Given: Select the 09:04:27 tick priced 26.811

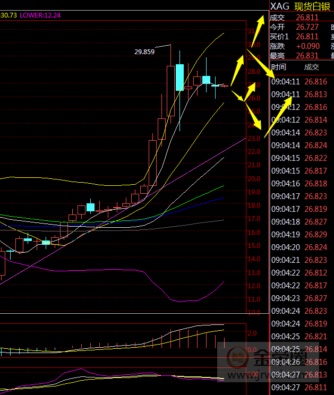Looking at the screenshot, I should 299,387.
